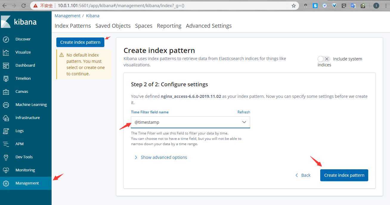
Task: Open Machine Learning icon
Action: click(x=6, y=105)
